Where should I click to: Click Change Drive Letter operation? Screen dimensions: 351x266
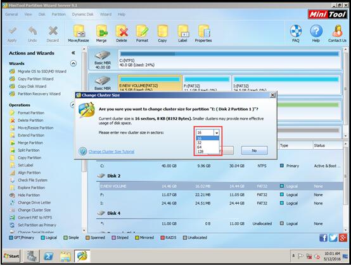point(34,203)
